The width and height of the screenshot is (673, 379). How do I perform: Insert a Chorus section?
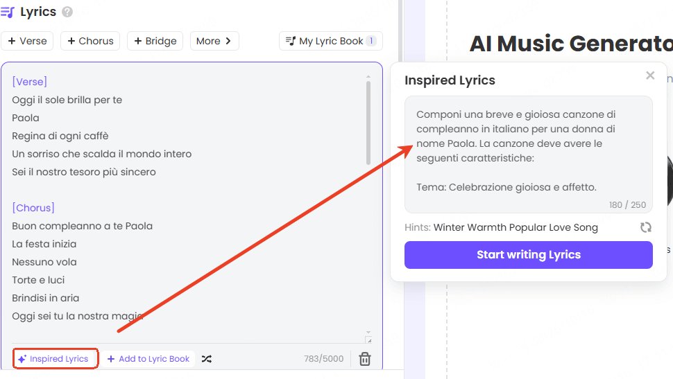pyautogui.click(x=90, y=41)
